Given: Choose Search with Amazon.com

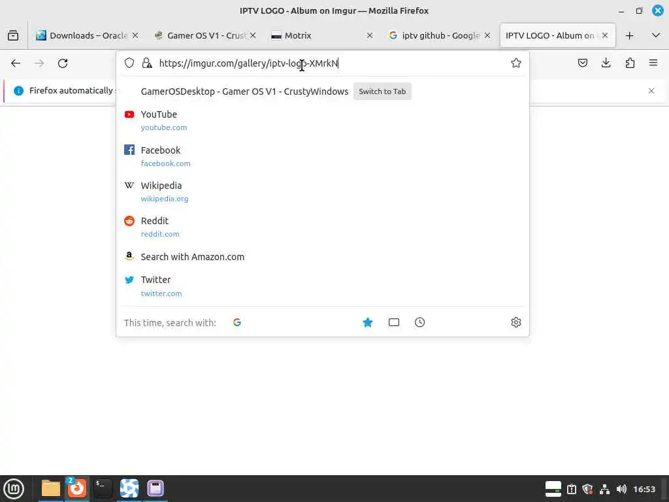Looking at the screenshot, I should tap(323, 256).
